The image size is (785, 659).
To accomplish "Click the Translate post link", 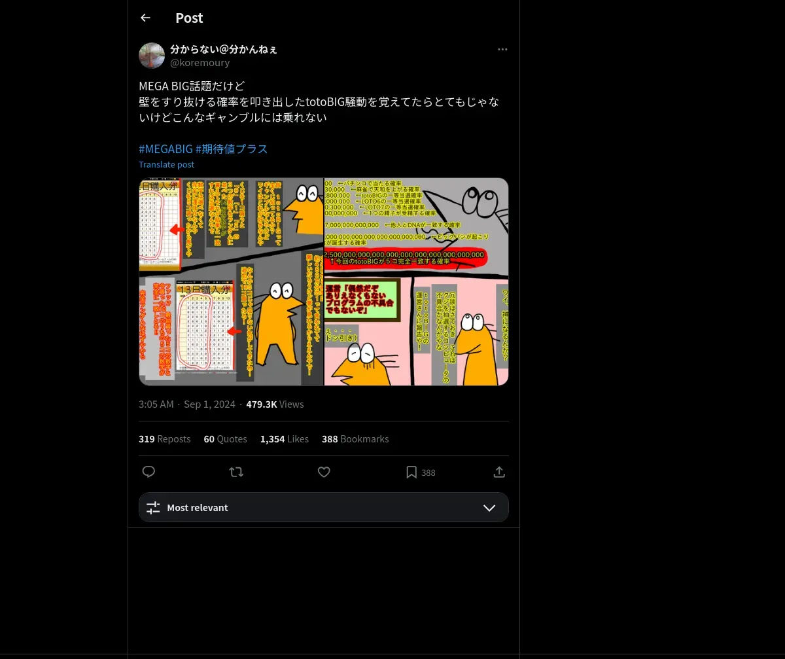I will [x=166, y=164].
